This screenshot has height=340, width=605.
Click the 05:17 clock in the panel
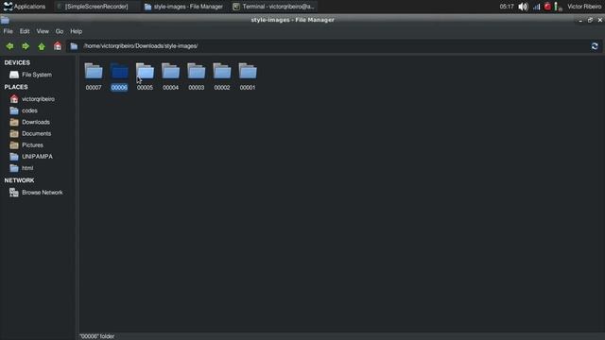507,7
